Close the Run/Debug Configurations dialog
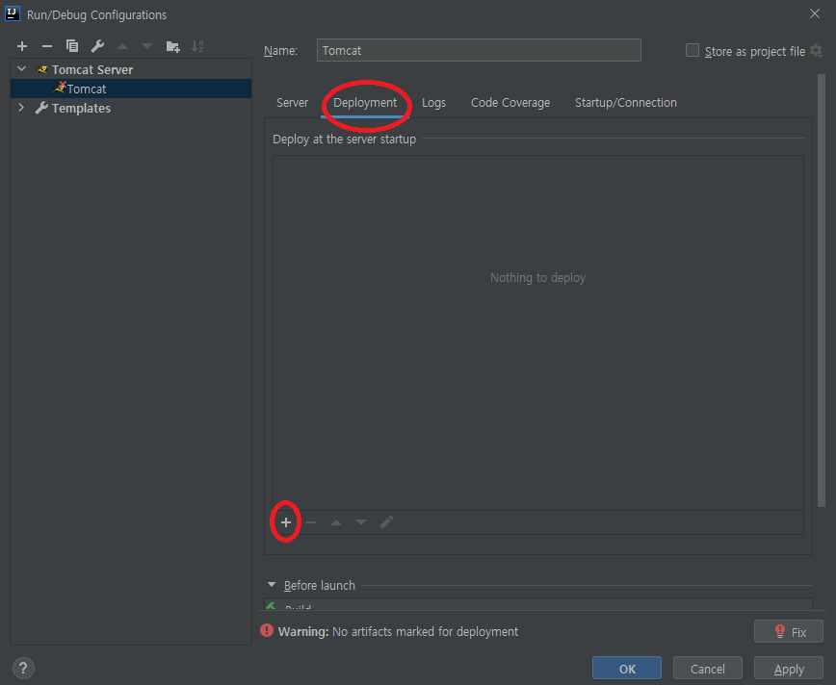The image size is (836, 685). [x=815, y=13]
